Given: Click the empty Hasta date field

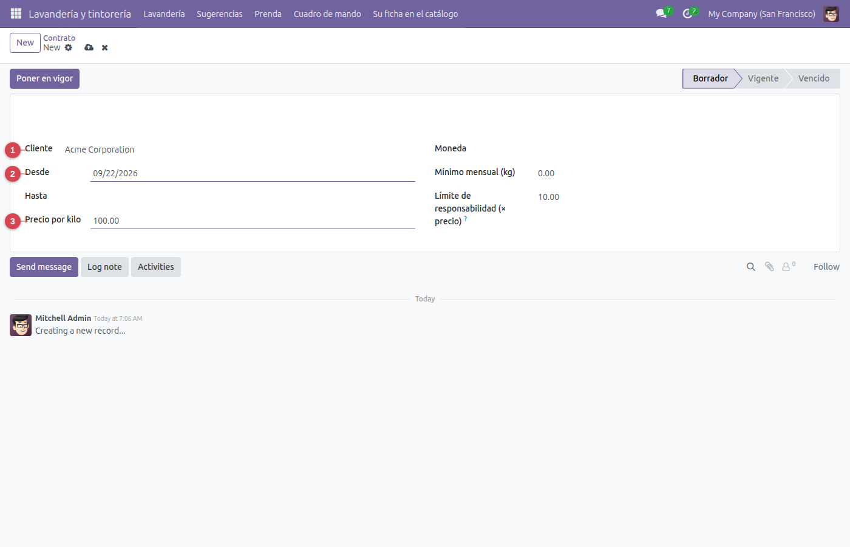Looking at the screenshot, I should 253,196.
